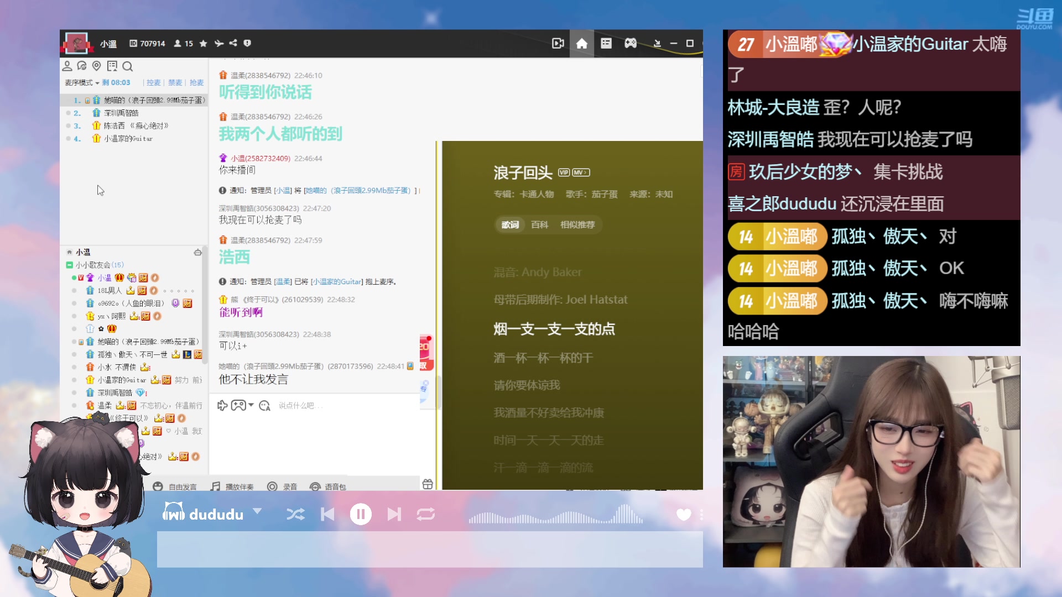This screenshot has height=597, width=1062.
Task: Click the 抢麦 link
Action: point(196,83)
